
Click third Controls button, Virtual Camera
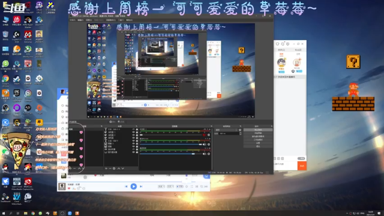(x=258, y=136)
